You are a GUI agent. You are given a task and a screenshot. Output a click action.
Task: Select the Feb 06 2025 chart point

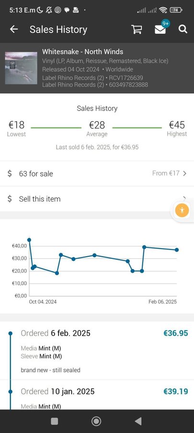[177, 250]
